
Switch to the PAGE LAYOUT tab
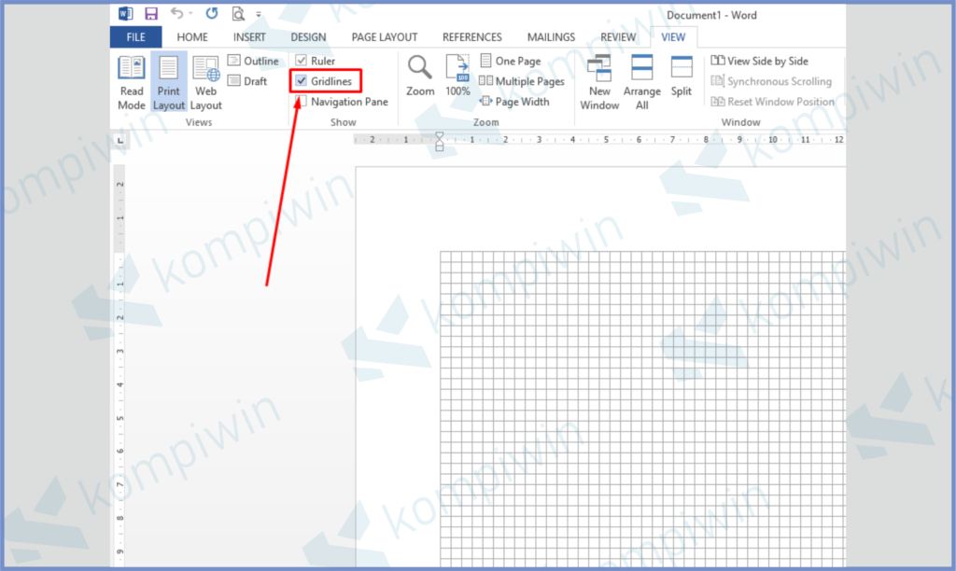(384, 37)
